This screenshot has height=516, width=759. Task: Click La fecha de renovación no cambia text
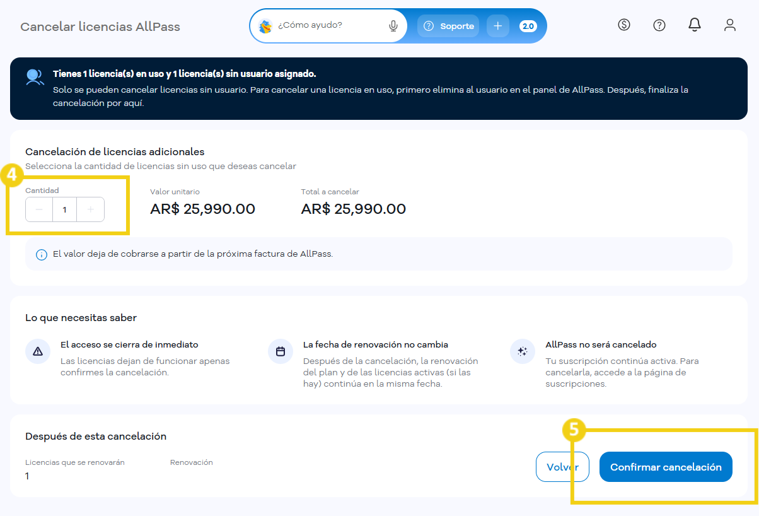pyautogui.click(x=376, y=345)
